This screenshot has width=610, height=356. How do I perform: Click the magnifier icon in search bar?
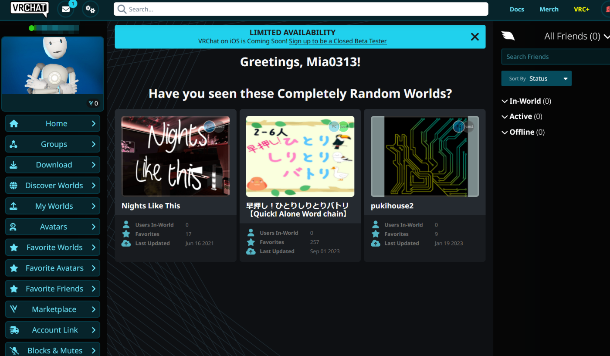pyautogui.click(x=122, y=9)
